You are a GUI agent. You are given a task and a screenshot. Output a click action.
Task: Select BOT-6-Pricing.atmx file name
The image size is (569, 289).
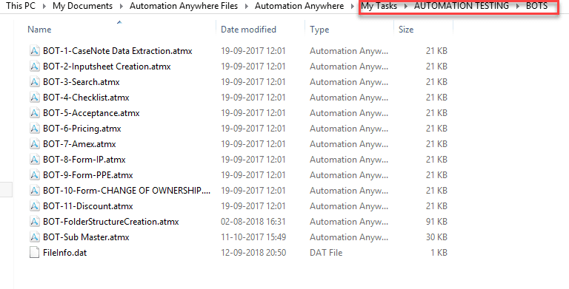pyautogui.click(x=82, y=129)
